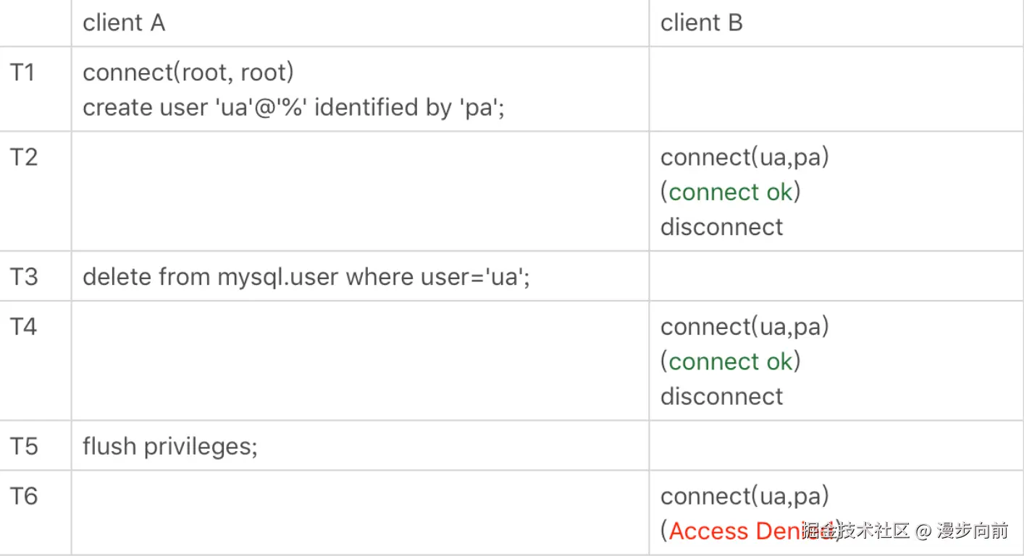
Task: Click "connect(ua,pa)" in the T6 row
Action: point(744,496)
